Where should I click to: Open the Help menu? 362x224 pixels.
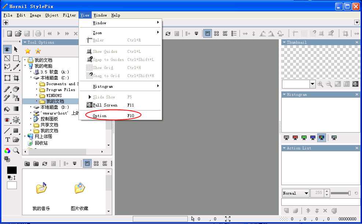coord(116,15)
